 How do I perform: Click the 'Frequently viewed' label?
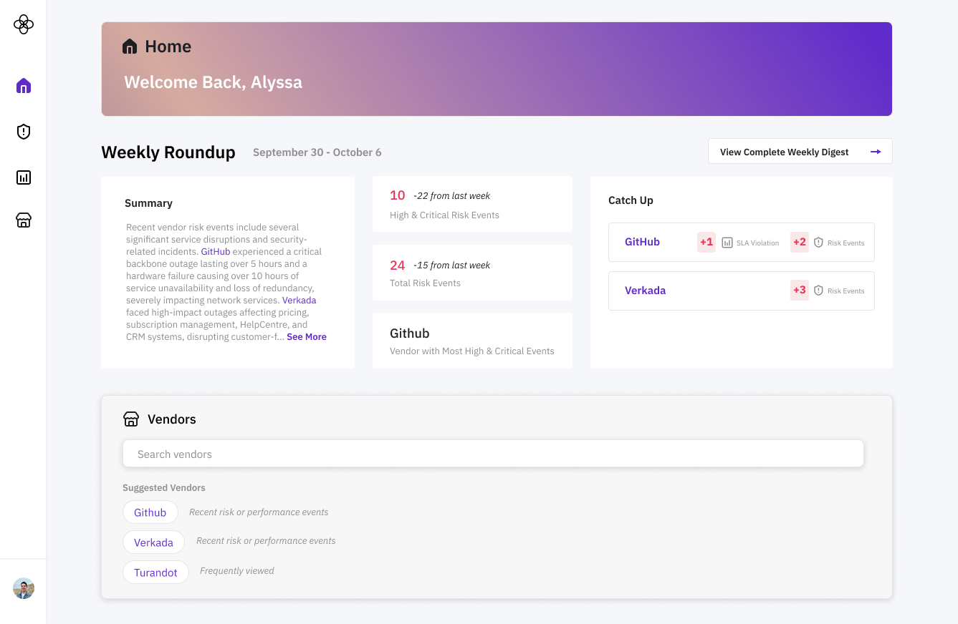pyautogui.click(x=237, y=571)
